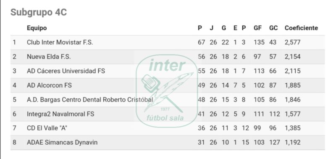Open Club Inter Movistar F.S. team
The width and height of the screenshot is (336, 159).
coord(60,42)
